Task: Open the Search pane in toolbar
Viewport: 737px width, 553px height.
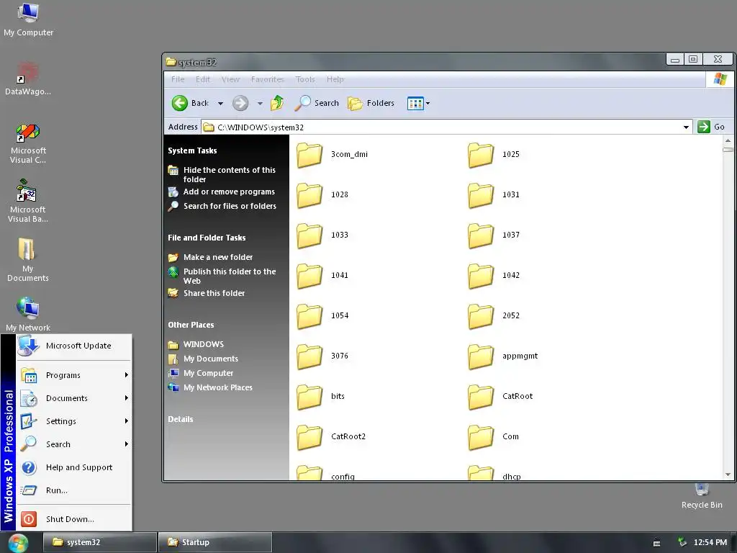Action: 317,103
